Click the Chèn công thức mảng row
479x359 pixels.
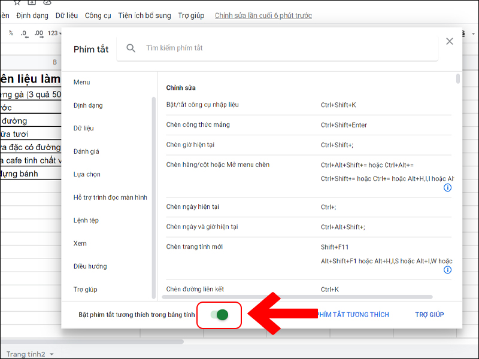click(x=308, y=125)
